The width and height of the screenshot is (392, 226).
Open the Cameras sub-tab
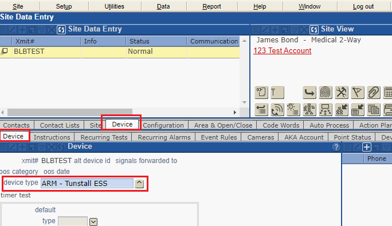pos(261,137)
